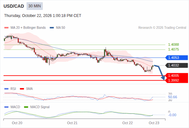Click the 9MA legend label
Screen dimensions: 189x128
coord(29,89)
